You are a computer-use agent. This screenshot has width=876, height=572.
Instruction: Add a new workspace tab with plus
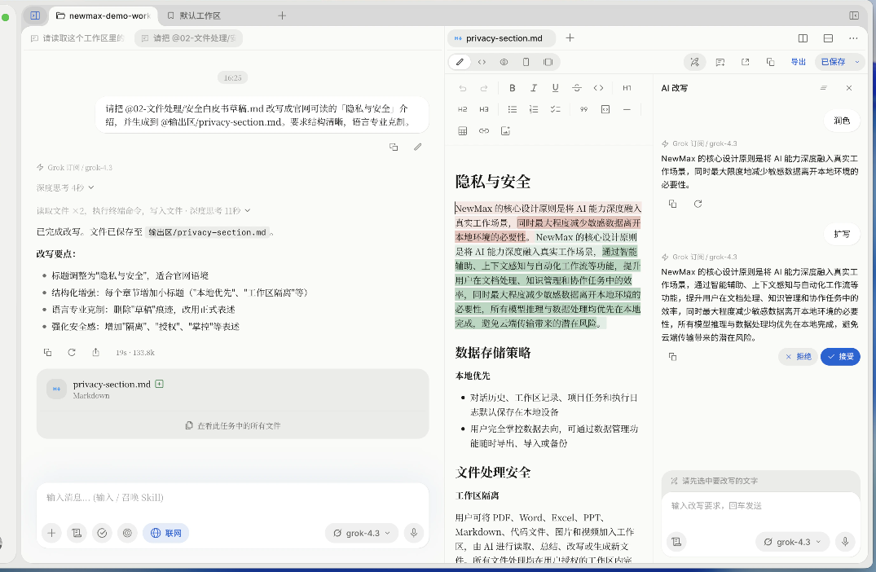coord(282,15)
